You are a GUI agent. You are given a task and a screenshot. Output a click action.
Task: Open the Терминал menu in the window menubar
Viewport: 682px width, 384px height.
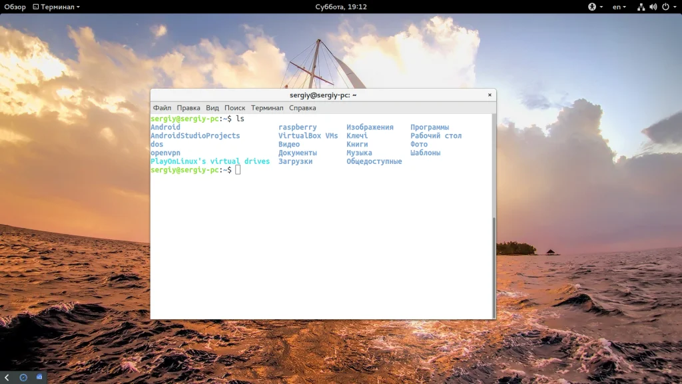click(x=267, y=108)
